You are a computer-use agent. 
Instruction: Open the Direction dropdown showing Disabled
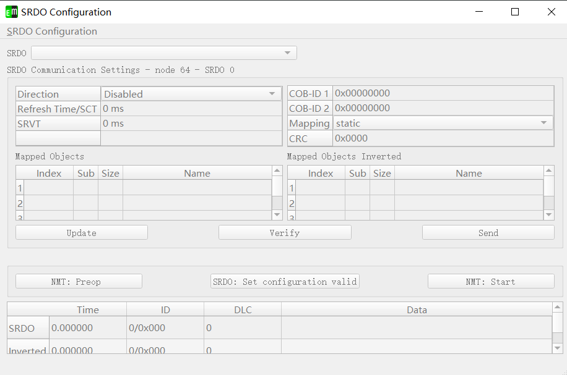(x=191, y=94)
